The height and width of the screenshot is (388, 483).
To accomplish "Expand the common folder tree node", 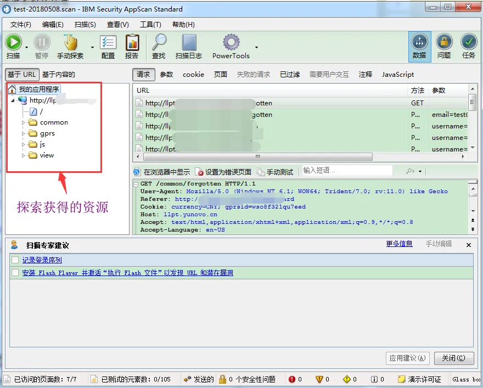I will point(24,122).
